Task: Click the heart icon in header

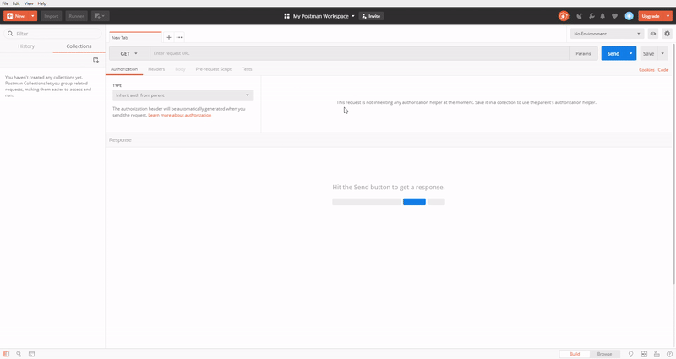Action: pyautogui.click(x=615, y=16)
